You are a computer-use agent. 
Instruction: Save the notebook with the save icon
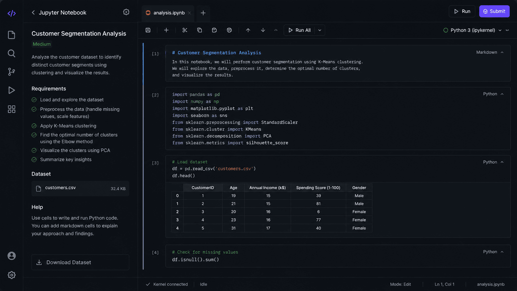pos(148,30)
